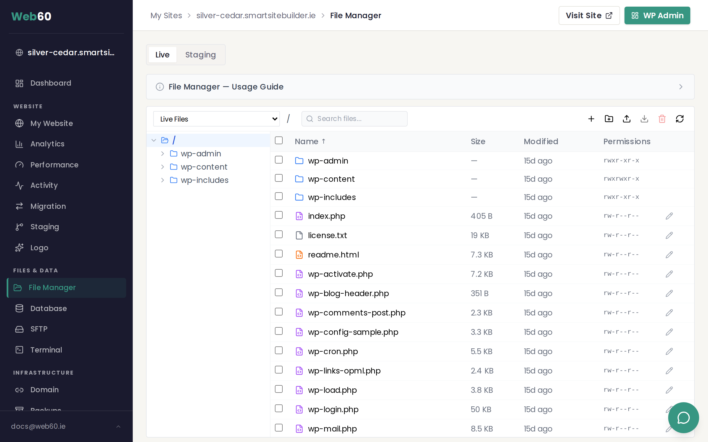Open File Manager from the sidebar menu
Viewport: 708px width, 442px height.
pyautogui.click(x=52, y=288)
